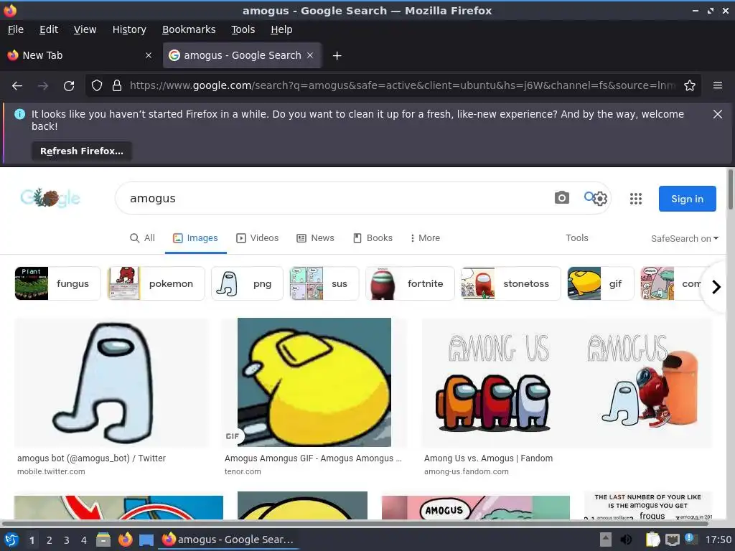Select the png suggestion chip
This screenshot has height=551, width=735.
[x=247, y=283]
